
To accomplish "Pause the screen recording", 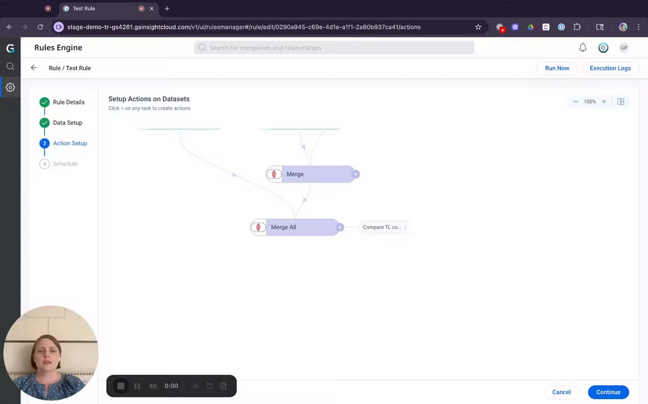I will (x=137, y=386).
